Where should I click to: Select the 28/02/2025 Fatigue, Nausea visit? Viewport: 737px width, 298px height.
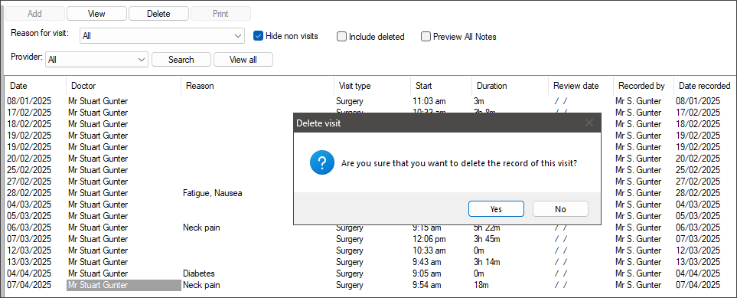369,193
